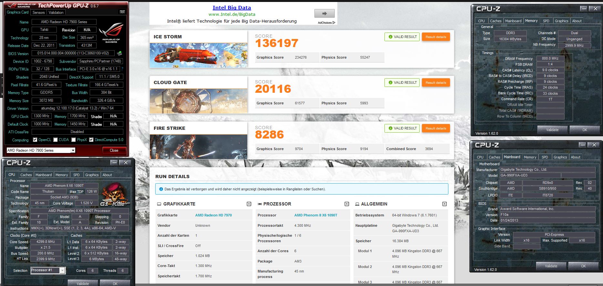Click the Fire Strike valid result check icon

(x=391, y=128)
